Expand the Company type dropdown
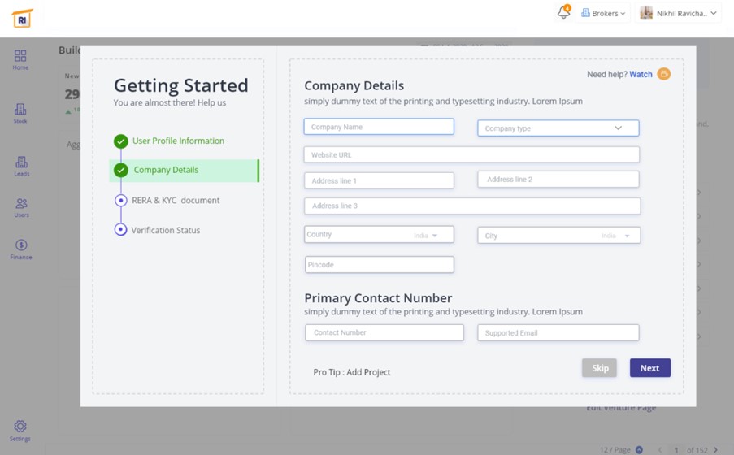Viewport: 734px width, 455px height. (558, 128)
